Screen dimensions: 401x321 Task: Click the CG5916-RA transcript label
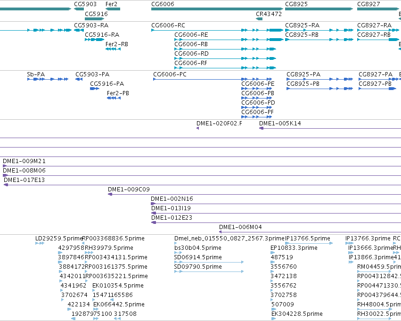pos(102,35)
